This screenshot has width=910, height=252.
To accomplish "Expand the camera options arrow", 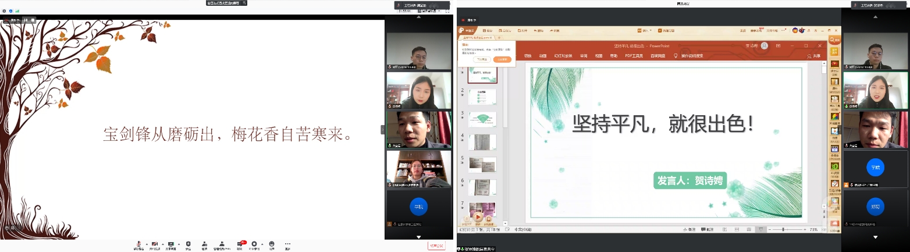I will point(162,243).
